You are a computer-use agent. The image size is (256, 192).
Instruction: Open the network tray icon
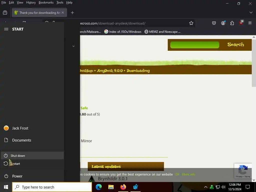tap(218, 187)
